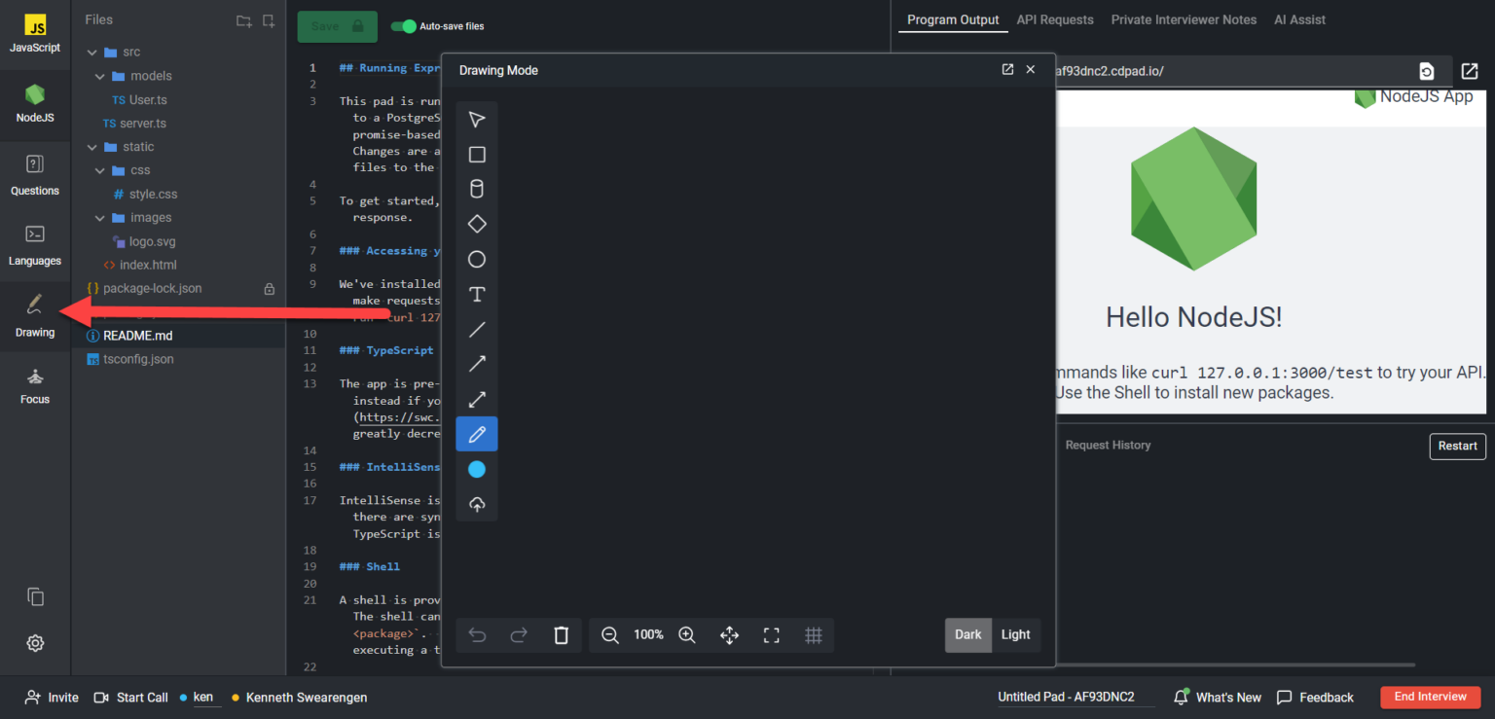Select the rectangle shape tool
This screenshot has width=1495, height=719.
point(477,154)
